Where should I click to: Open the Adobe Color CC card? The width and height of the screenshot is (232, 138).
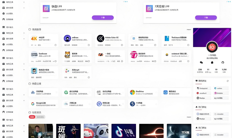point(110,40)
